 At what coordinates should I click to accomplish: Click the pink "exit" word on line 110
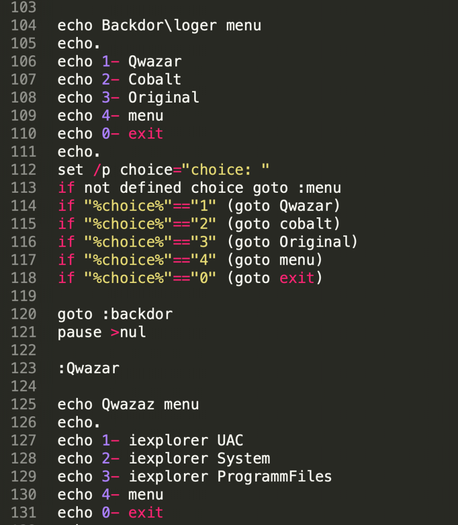tap(145, 134)
